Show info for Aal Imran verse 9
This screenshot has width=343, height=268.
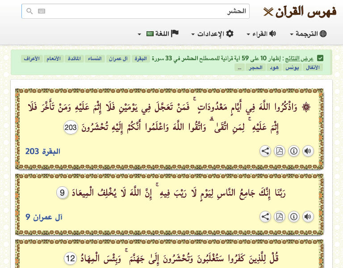click(x=294, y=217)
